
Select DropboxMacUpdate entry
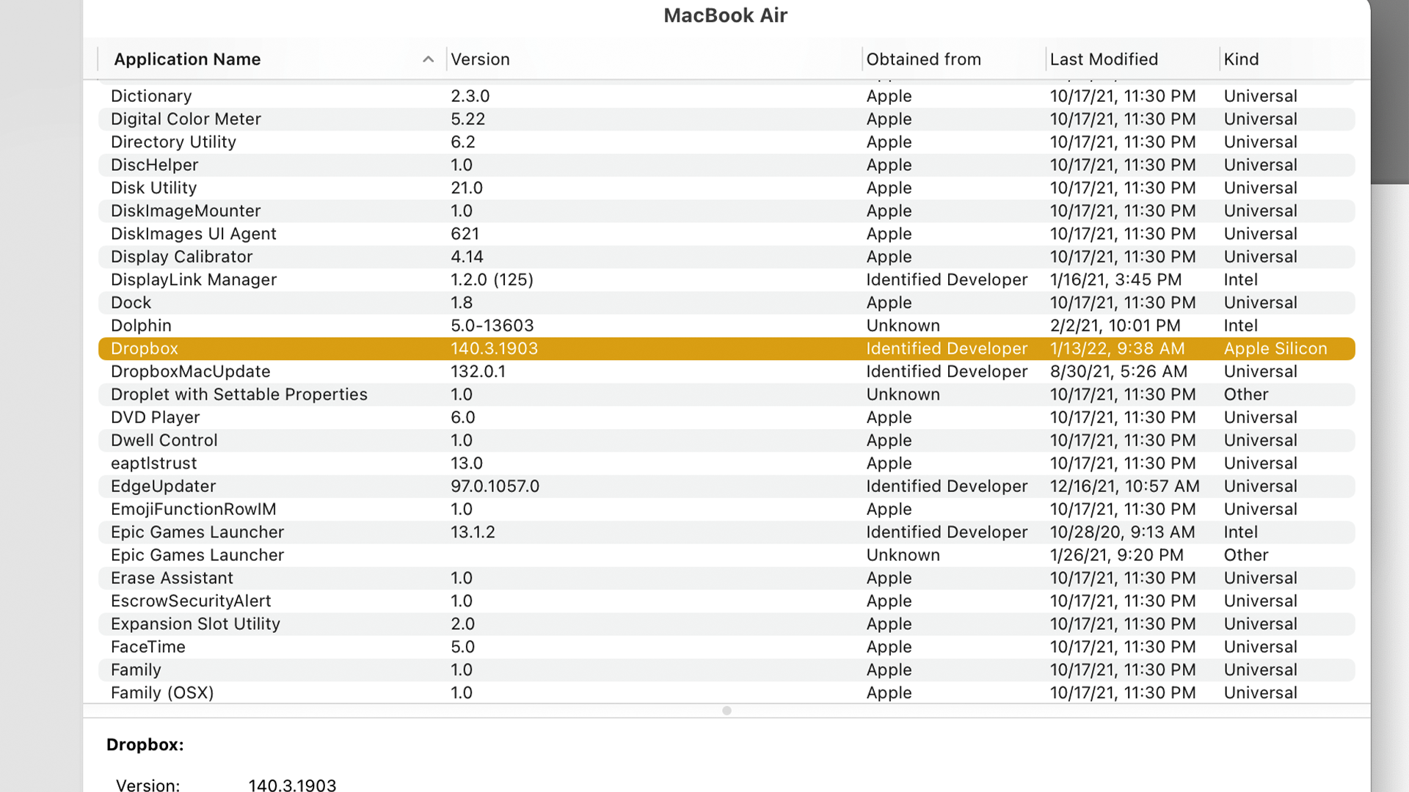[x=727, y=372]
